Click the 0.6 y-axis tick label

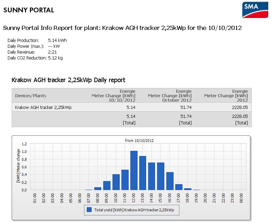pyautogui.click(x=24, y=167)
